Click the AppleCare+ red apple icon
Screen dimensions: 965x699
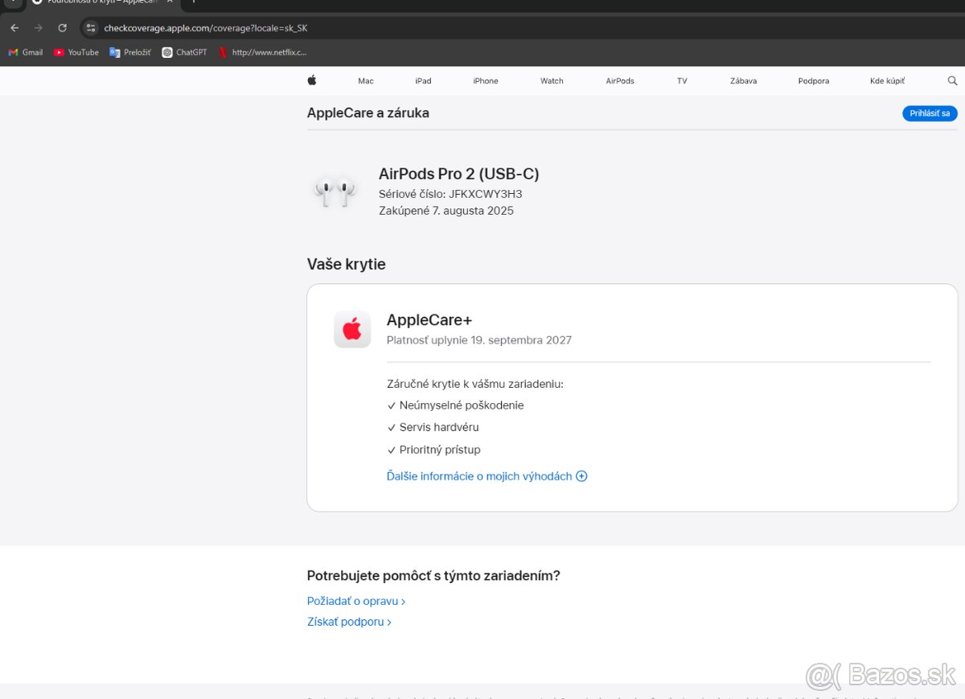click(x=352, y=329)
